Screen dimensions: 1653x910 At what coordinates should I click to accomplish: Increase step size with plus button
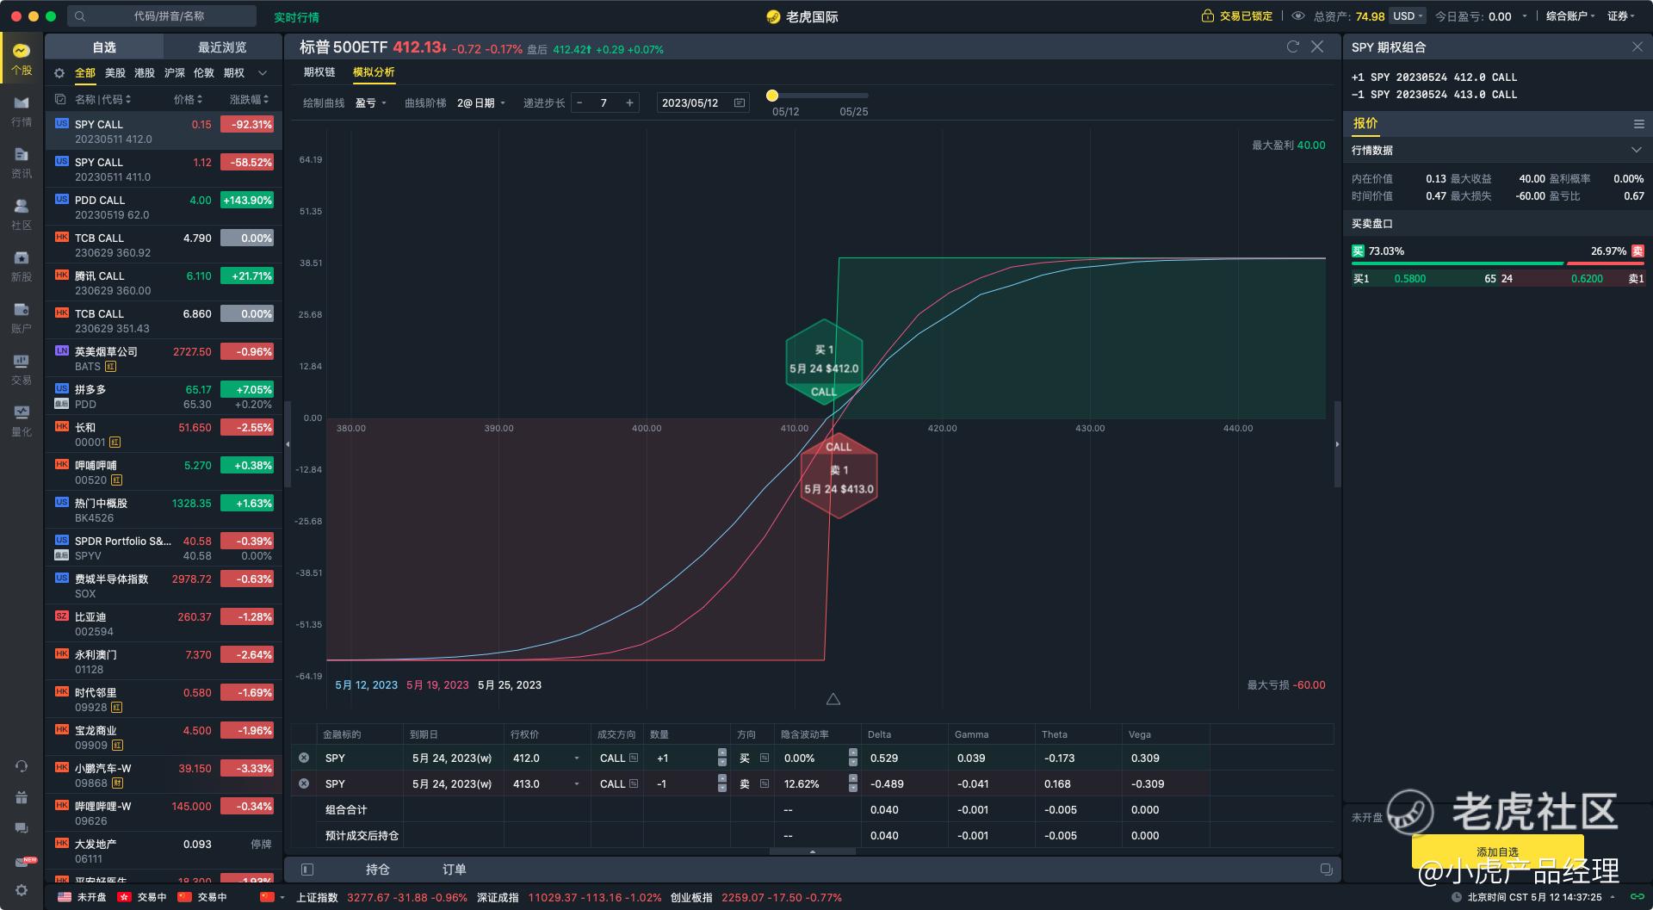(629, 102)
